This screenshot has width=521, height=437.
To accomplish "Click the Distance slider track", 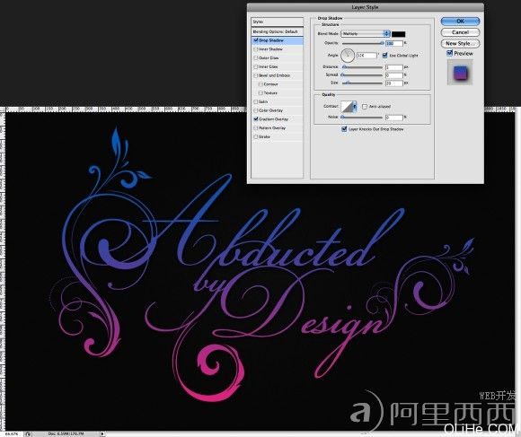I will tap(363, 67).
